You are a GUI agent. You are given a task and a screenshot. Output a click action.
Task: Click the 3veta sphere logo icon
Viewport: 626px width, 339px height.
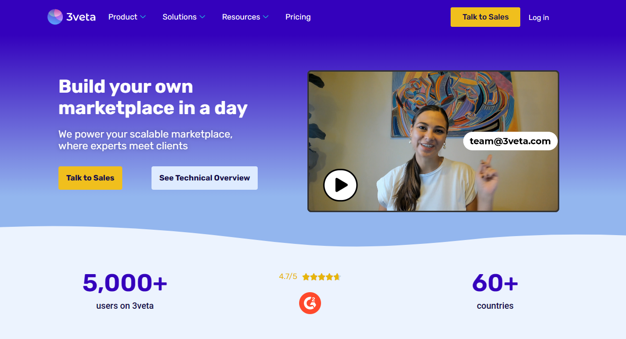[x=55, y=17]
